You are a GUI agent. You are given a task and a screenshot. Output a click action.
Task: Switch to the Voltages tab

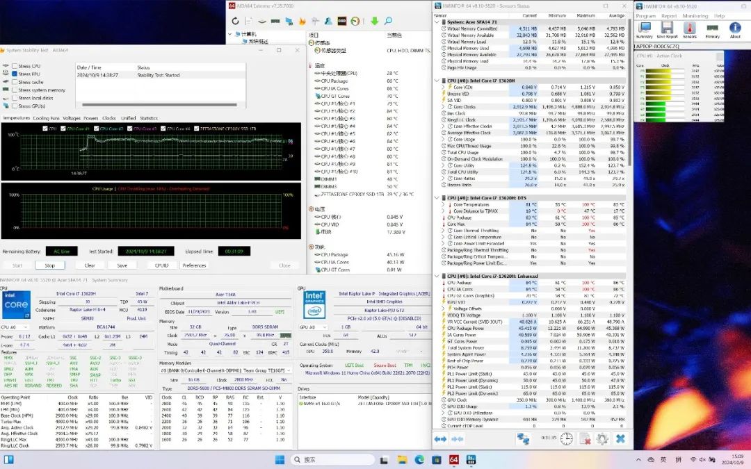[x=72, y=118]
